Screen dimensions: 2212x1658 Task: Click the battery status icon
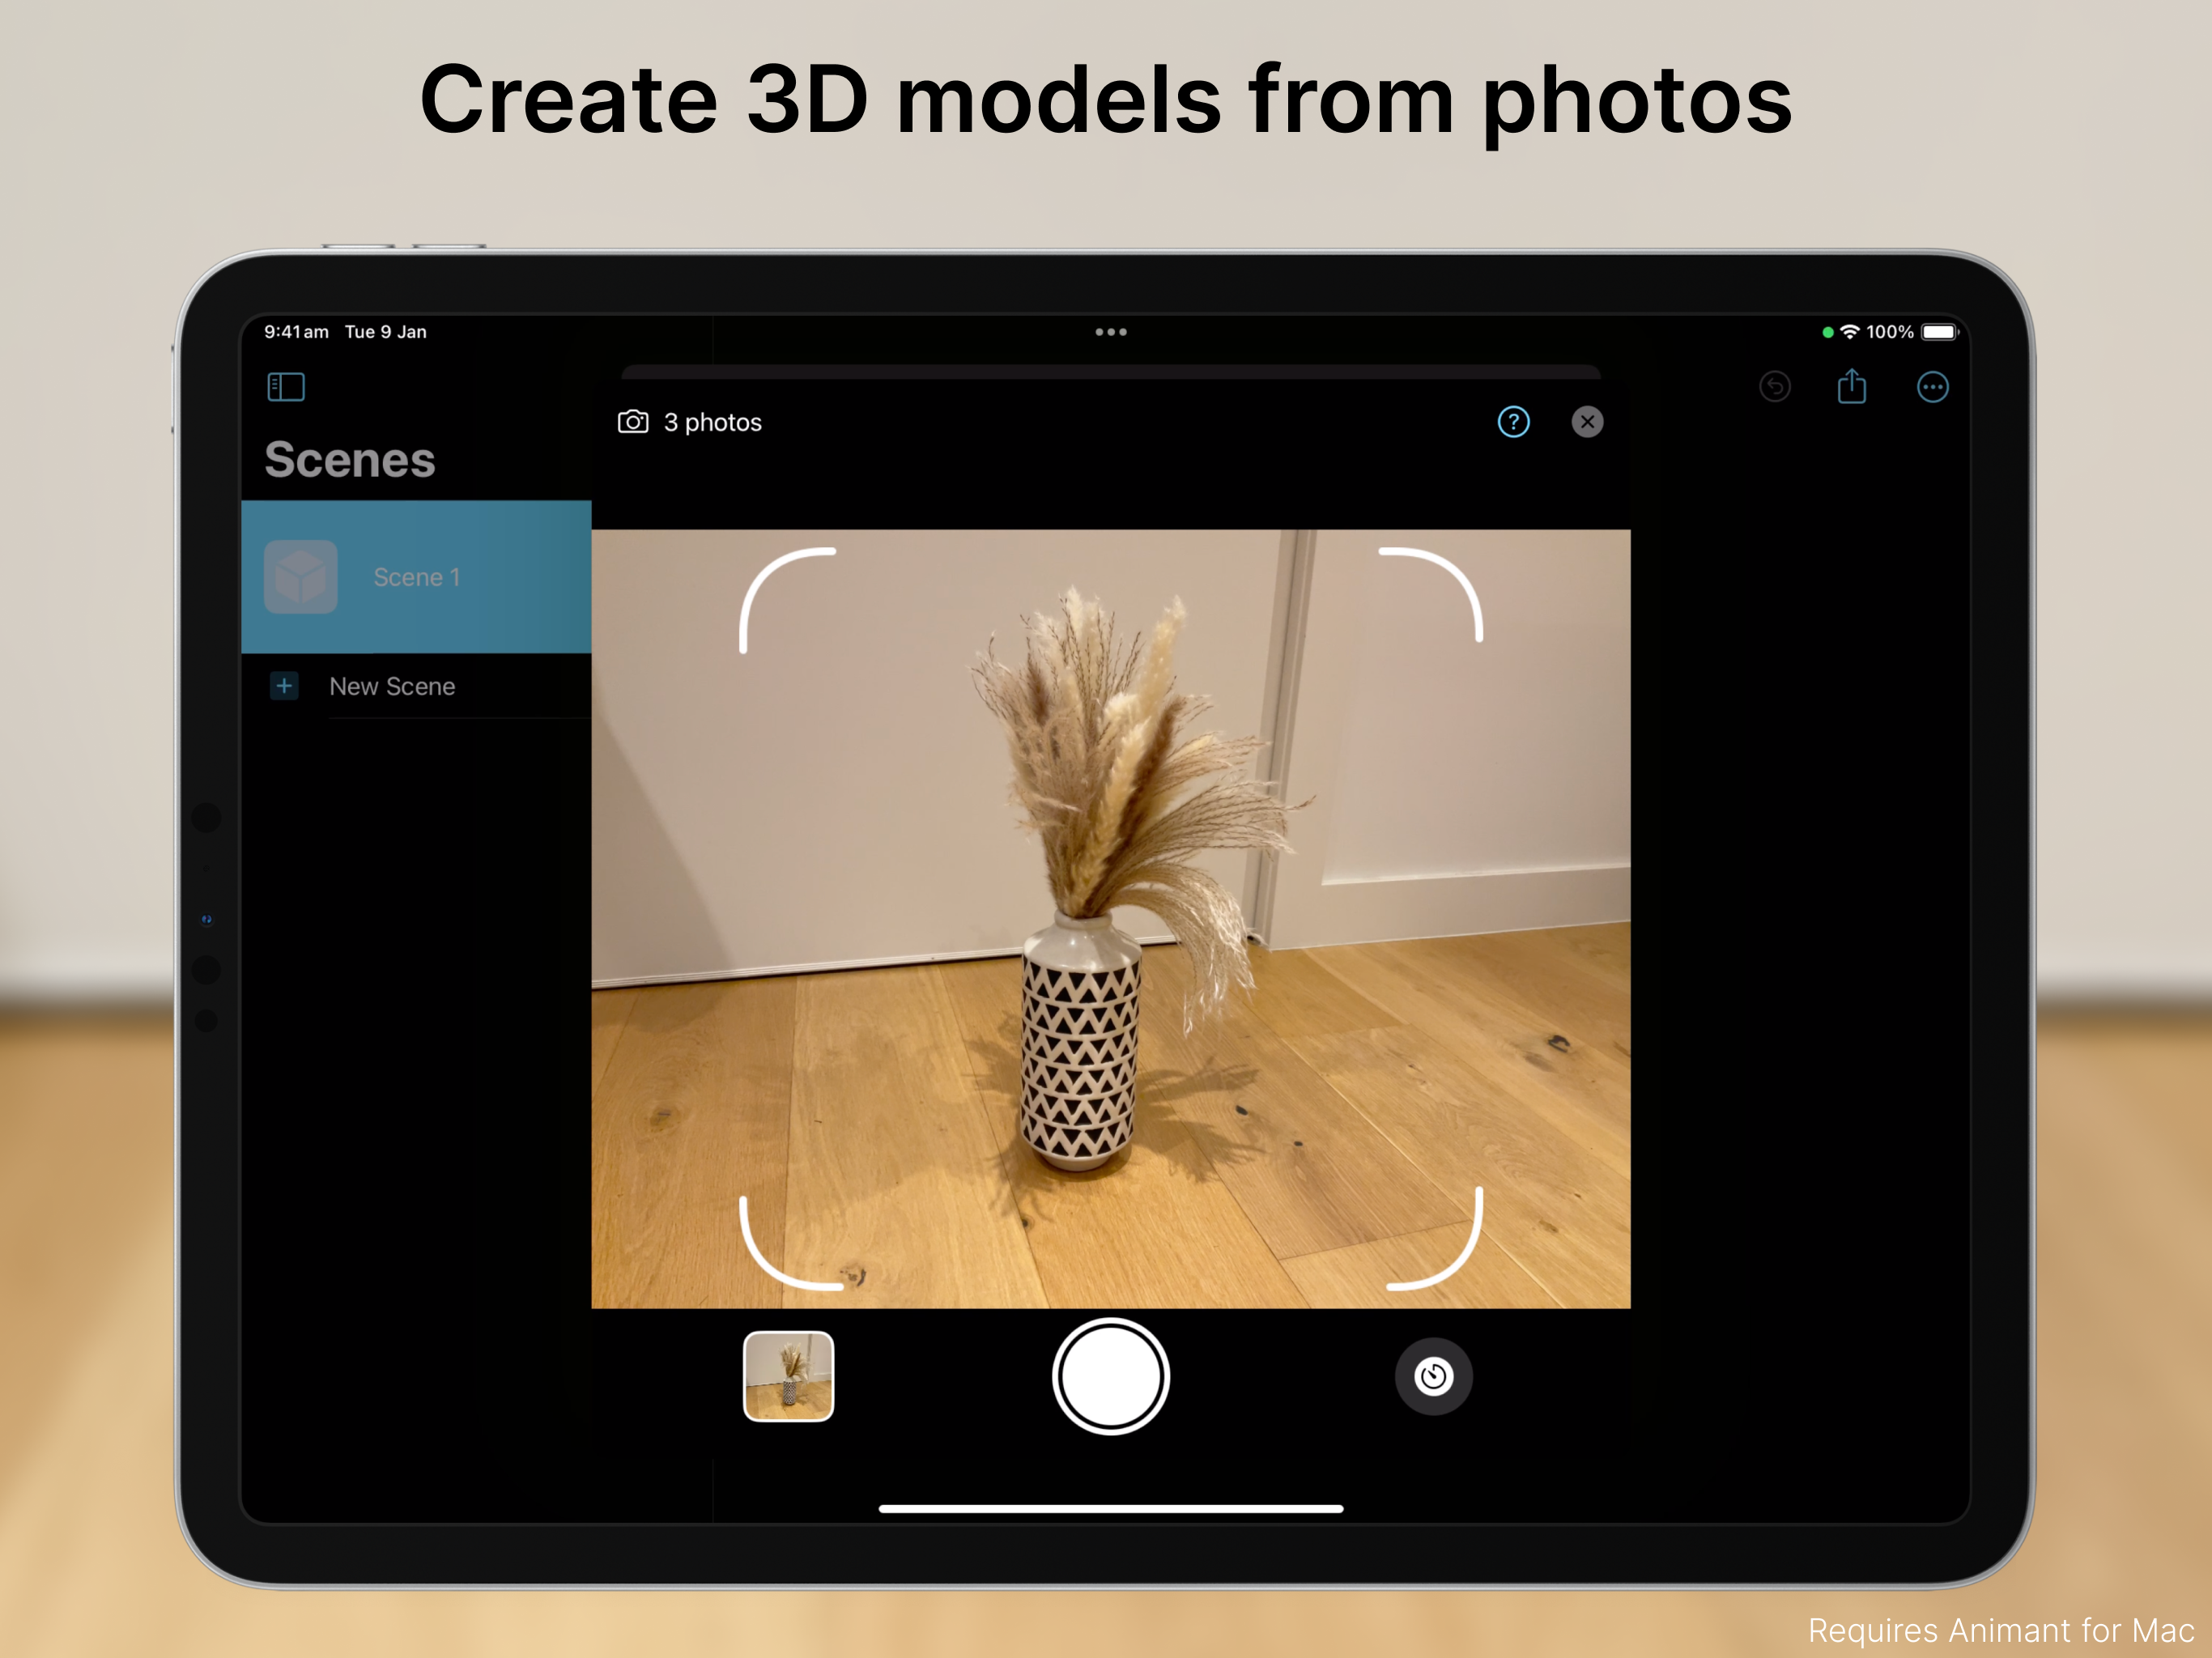click(x=1939, y=332)
